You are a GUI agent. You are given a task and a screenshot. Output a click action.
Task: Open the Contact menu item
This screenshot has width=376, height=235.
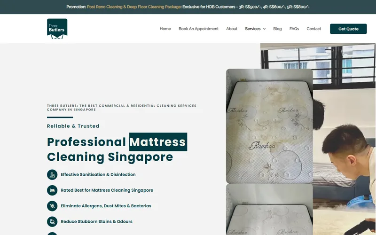coord(313,29)
